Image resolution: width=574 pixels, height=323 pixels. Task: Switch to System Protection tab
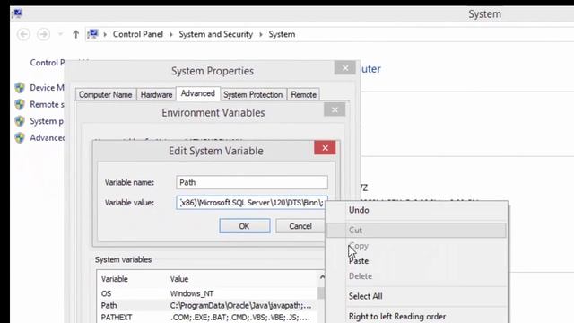point(253,94)
